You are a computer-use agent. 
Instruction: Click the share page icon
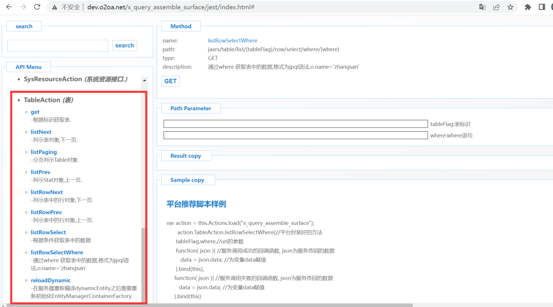pos(496,7)
